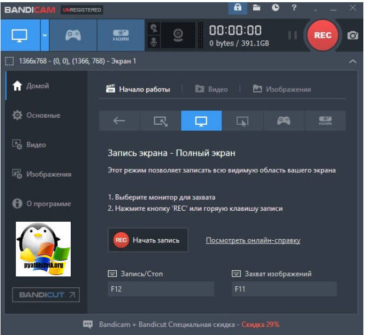Click the 0 bytes / 391.1GB text
This screenshot has width=365, height=335.
(x=239, y=43)
